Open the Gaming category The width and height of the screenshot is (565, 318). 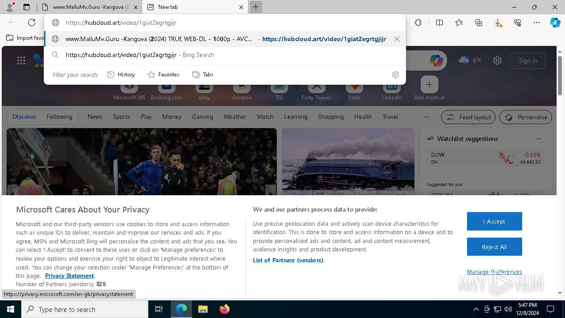[x=203, y=117]
